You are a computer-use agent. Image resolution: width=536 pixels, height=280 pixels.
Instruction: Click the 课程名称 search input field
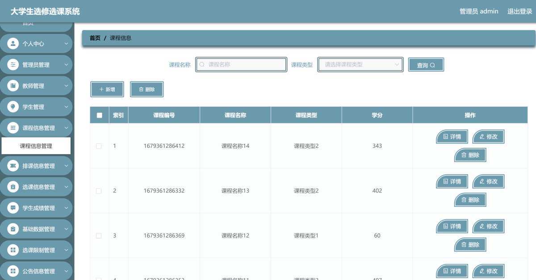pyautogui.click(x=241, y=64)
